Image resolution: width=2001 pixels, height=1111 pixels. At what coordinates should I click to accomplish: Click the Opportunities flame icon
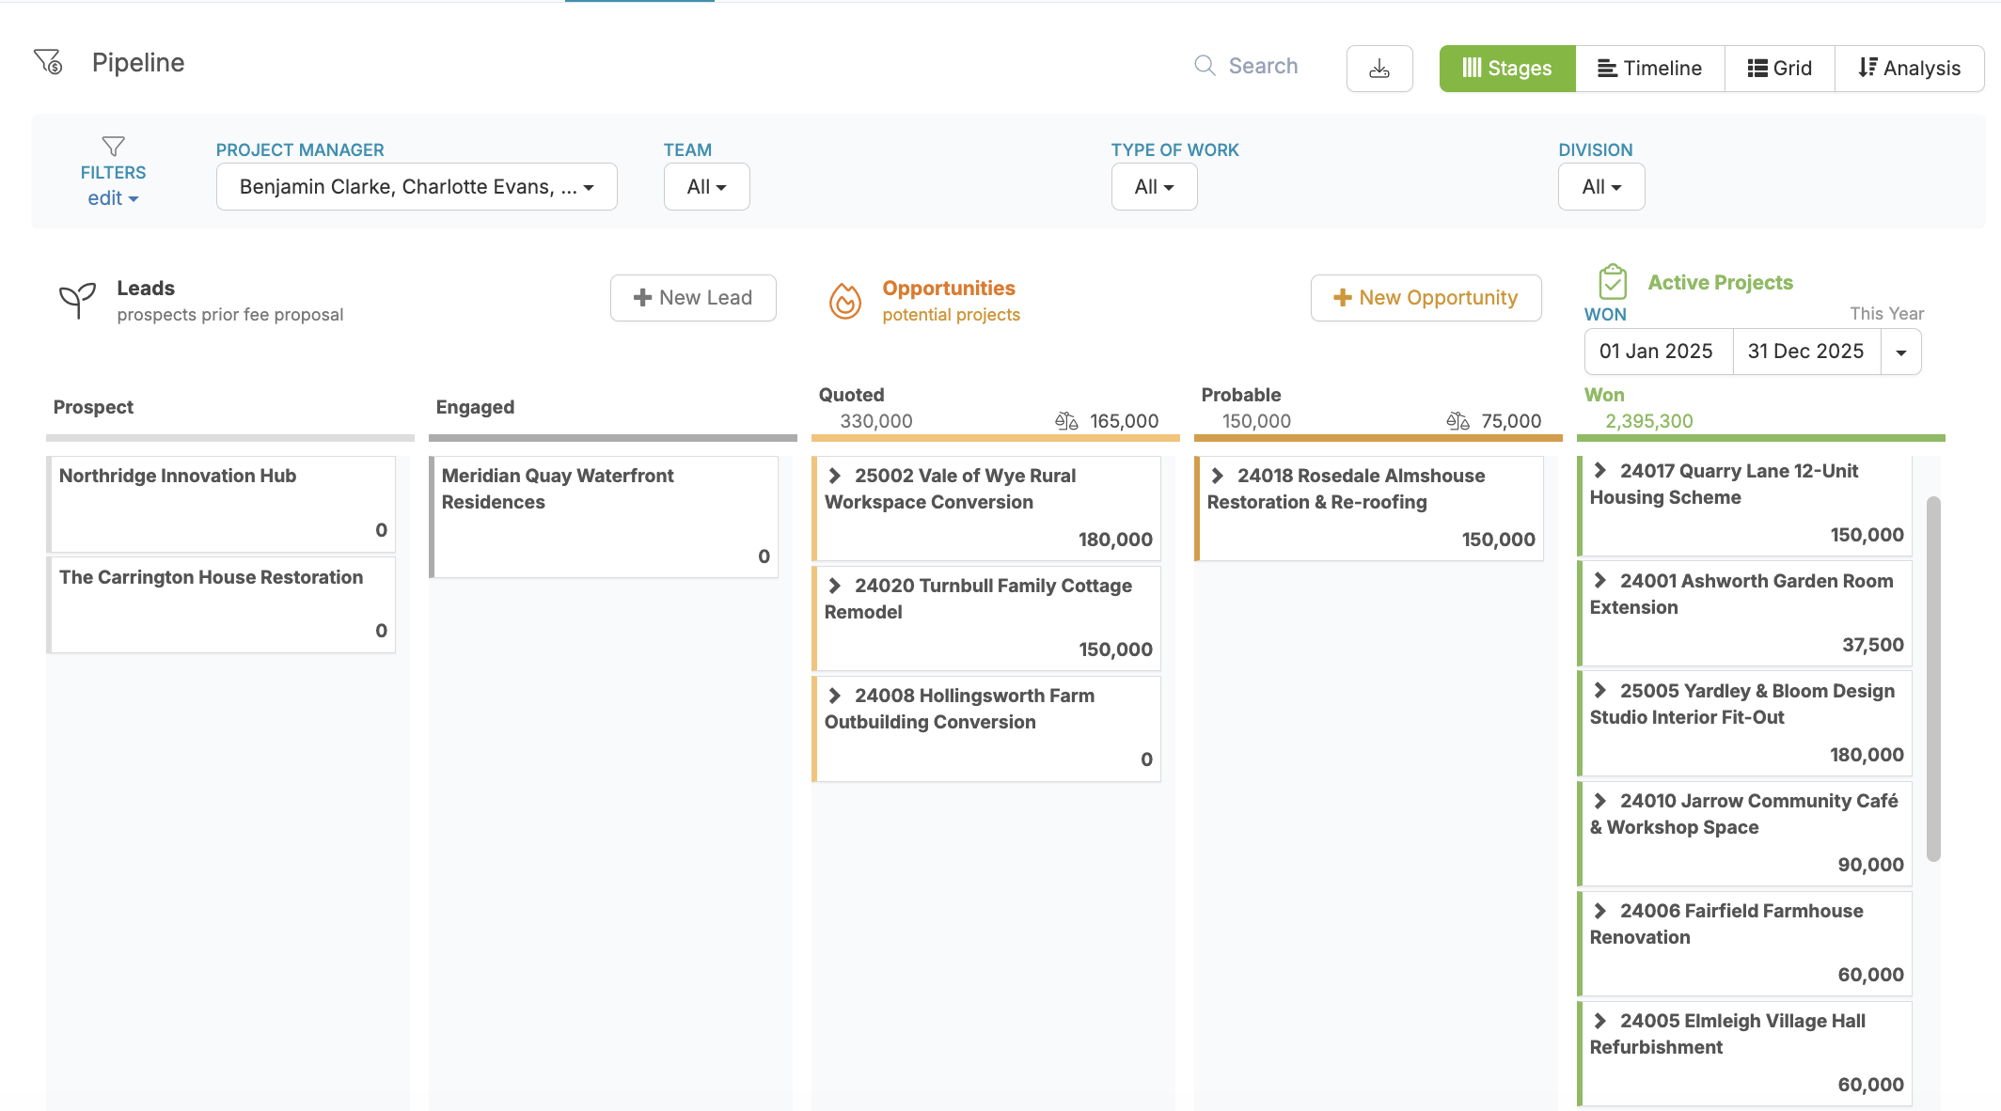tap(844, 301)
